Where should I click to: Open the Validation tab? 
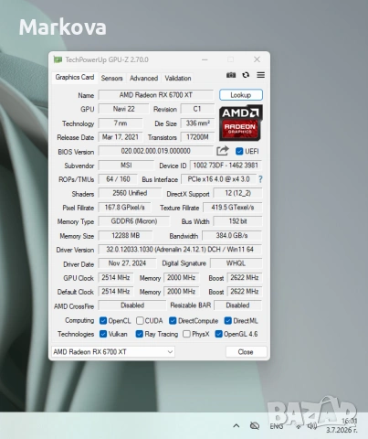[178, 78]
